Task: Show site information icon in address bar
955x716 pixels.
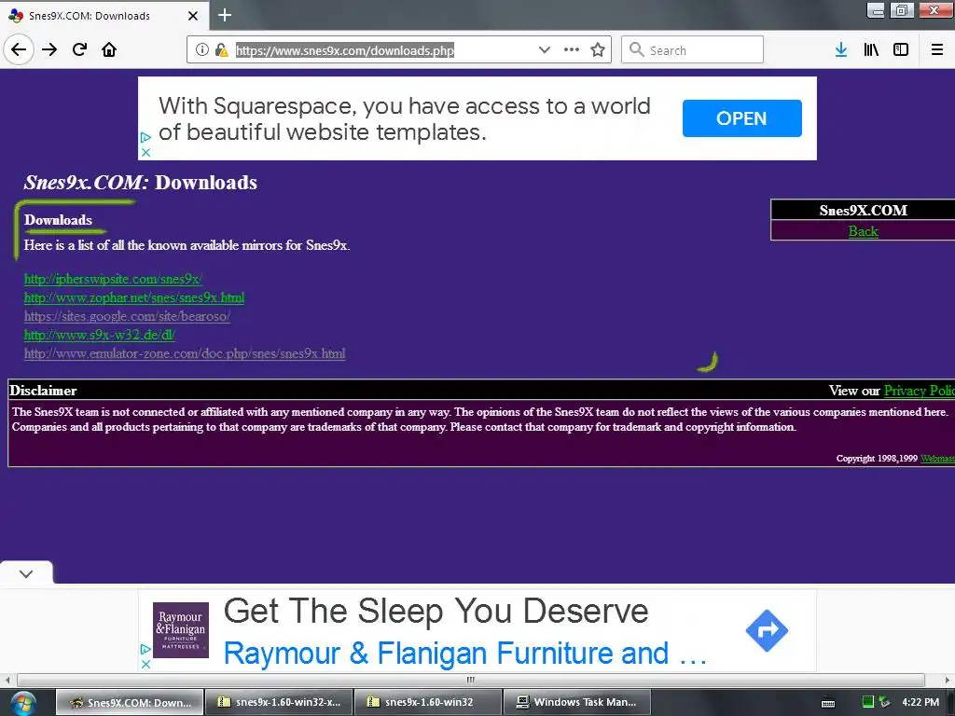Action: click(201, 50)
